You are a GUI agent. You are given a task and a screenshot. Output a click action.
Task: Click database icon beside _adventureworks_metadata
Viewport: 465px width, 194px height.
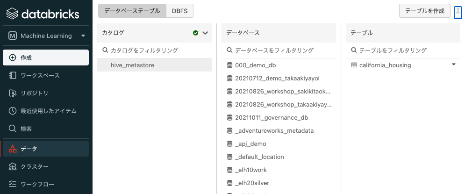coord(229,130)
